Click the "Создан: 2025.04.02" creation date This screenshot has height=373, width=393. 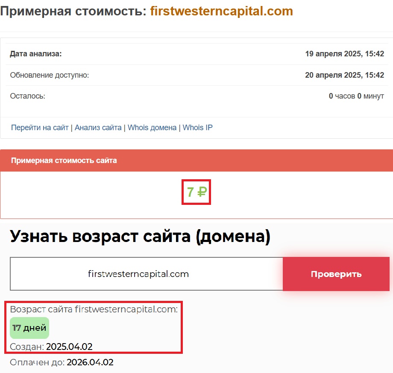[x=51, y=346]
